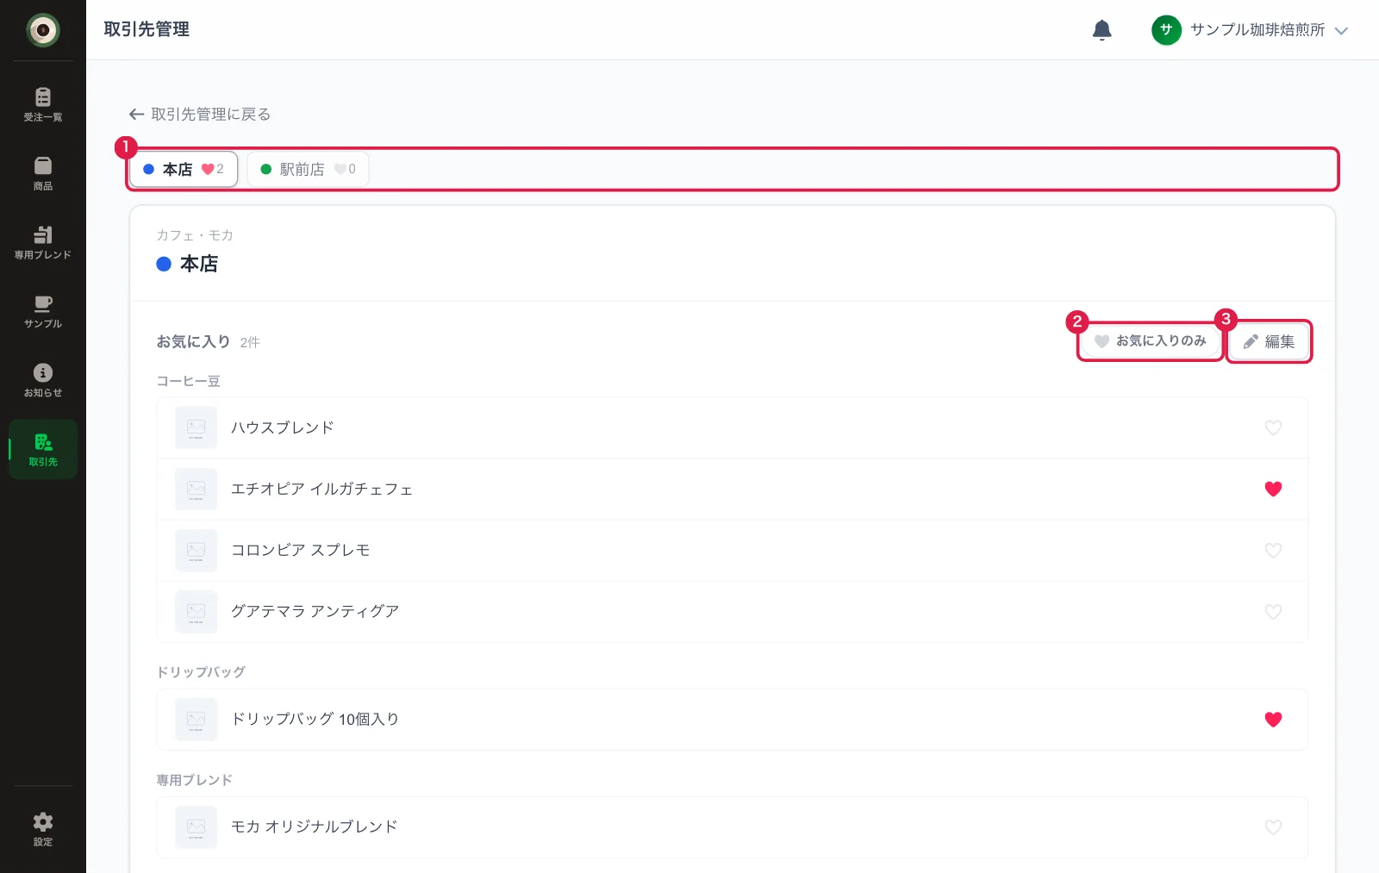The image size is (1379, 873).
Task: Go to 商品 in the sidebar
Action: coord(42,173)
